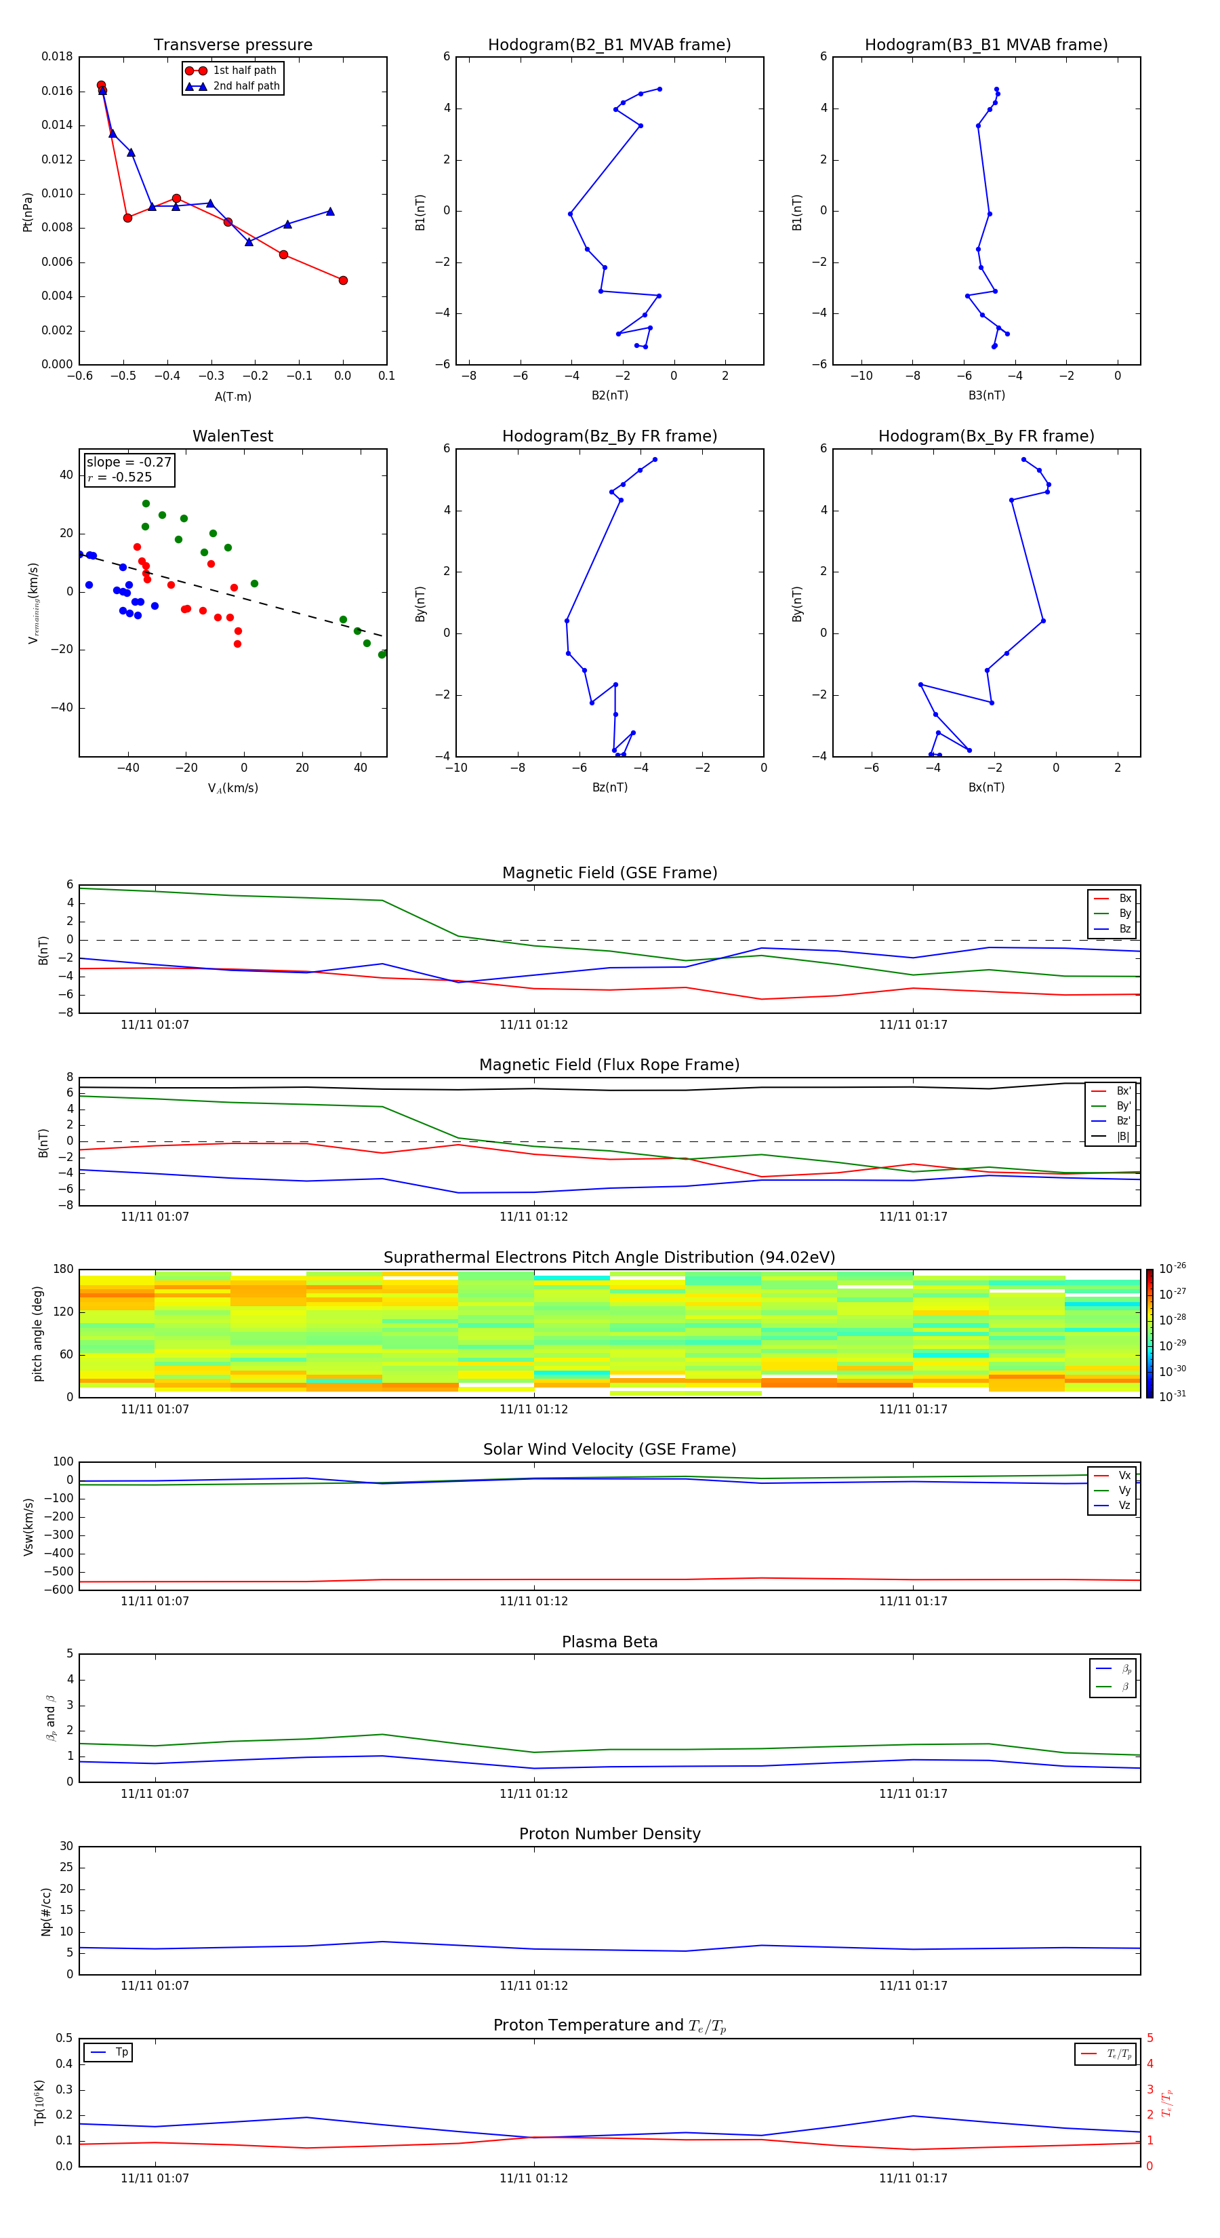Screen dimensions: 1220x2238
Task: Click the "Pt(nPa)" y-axis label
Action: pos(28,211)
